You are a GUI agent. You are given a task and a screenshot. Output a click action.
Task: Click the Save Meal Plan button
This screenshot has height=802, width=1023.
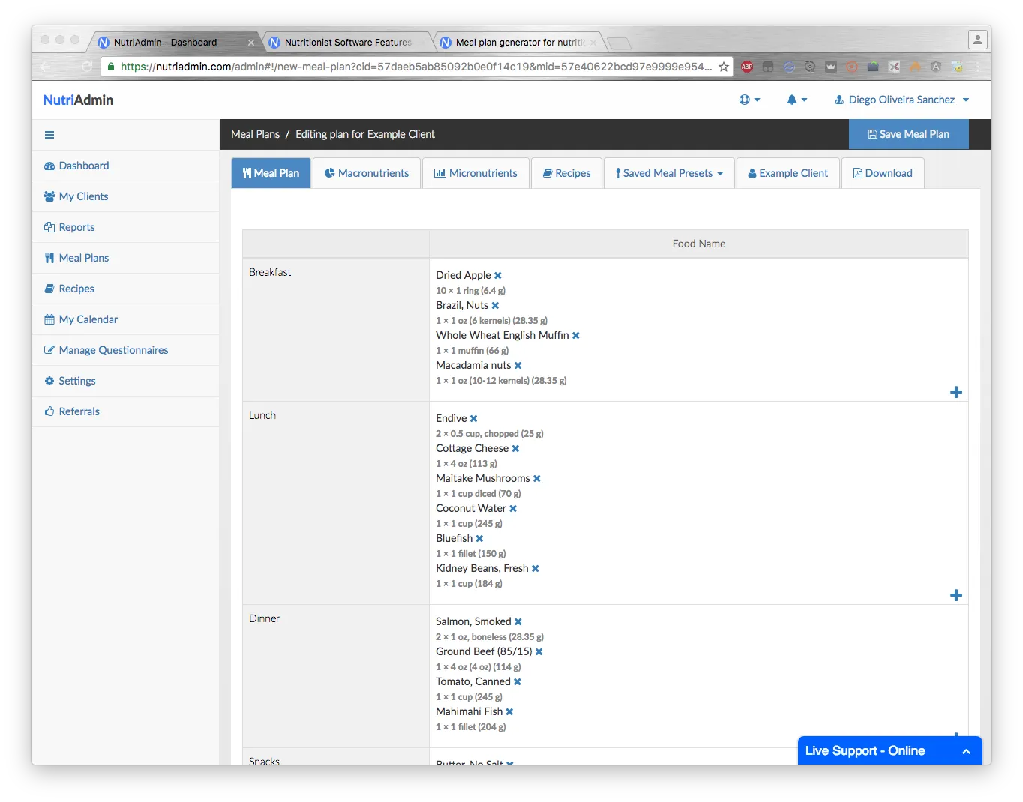[x=908, y=134]
